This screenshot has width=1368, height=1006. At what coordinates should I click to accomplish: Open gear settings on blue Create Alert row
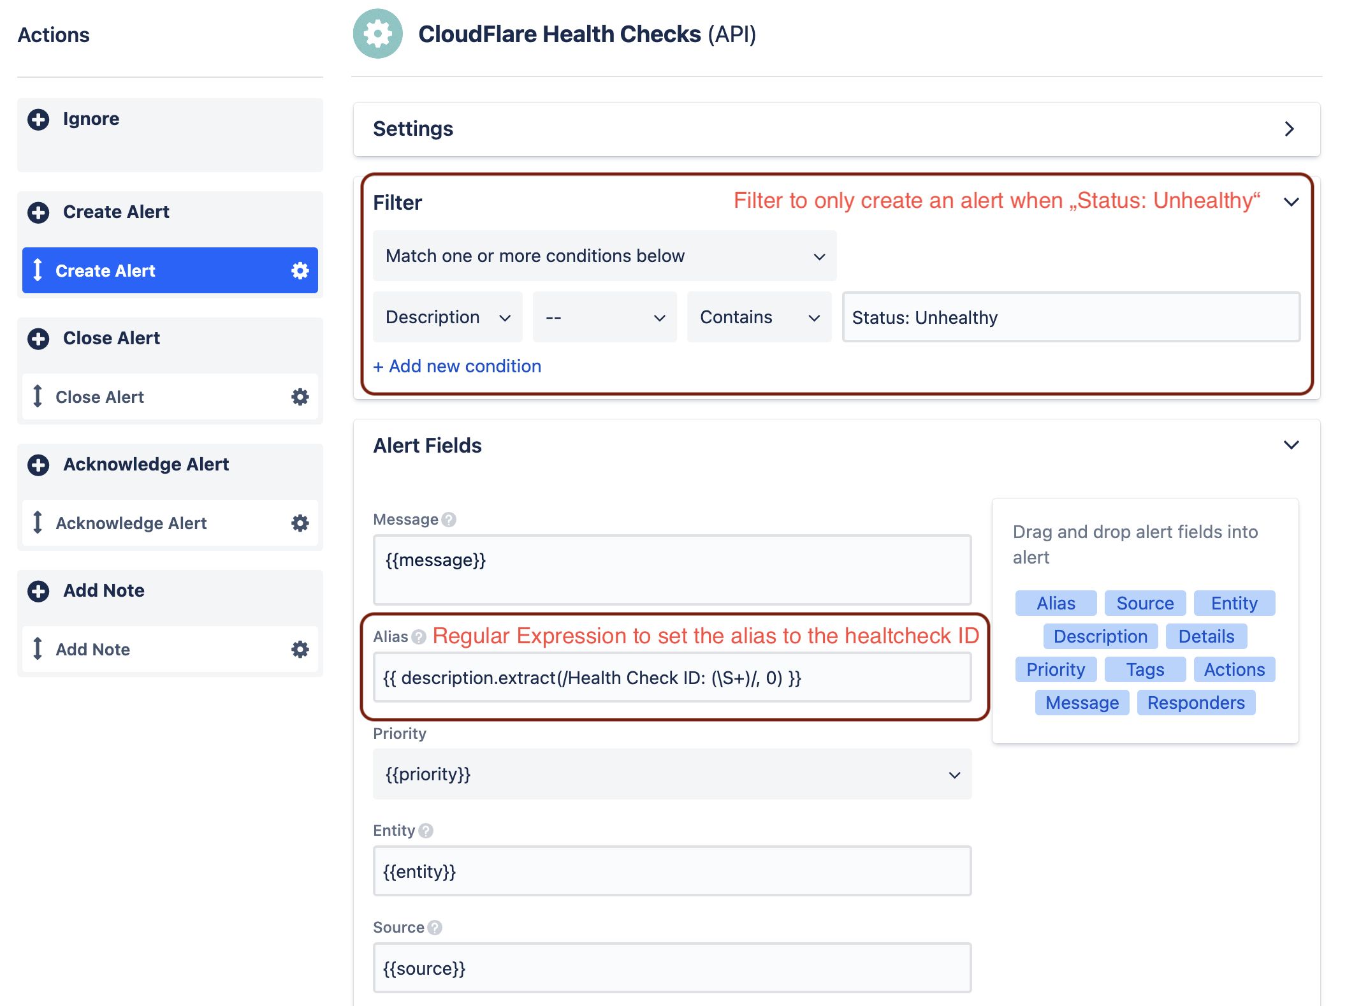click(300, 270)
